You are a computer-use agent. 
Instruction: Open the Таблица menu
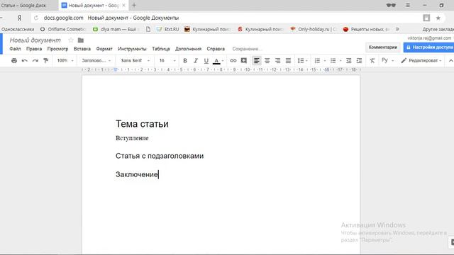pyautogui.click(x=161, y=49)
